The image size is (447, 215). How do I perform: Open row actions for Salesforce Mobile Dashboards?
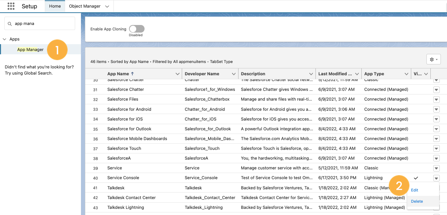coord(437,139)
